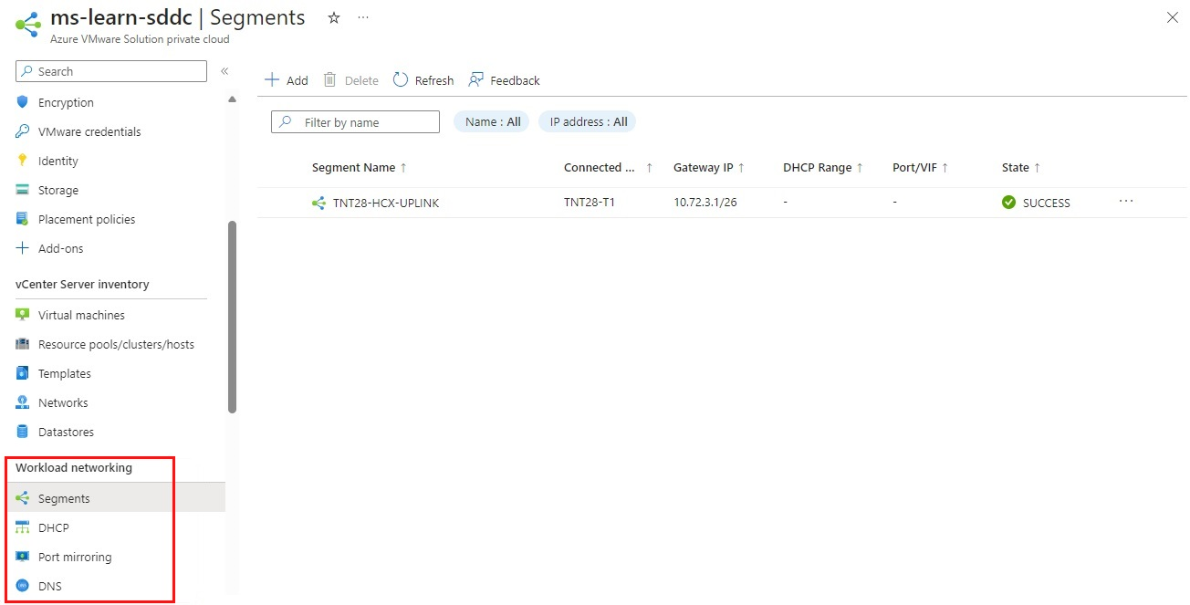Click the DHCP icon in sidebar
This screenshot has height=605, width=1190.
[x=23, y=527]
